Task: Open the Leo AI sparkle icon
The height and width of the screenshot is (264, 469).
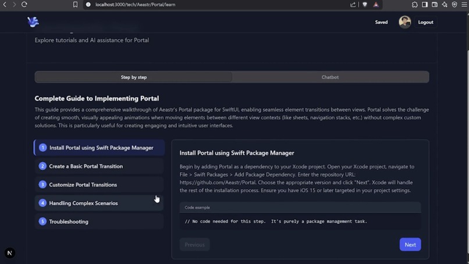Action: point(445,5)
